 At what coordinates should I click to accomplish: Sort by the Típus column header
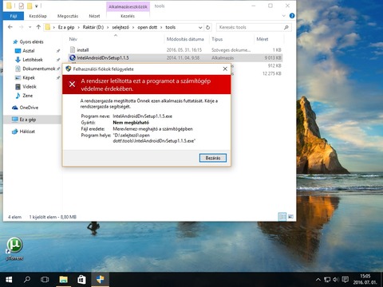217,39
